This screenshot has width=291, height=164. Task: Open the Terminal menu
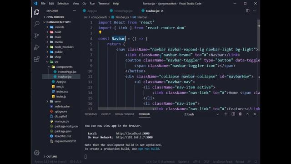tap(104, 4)
